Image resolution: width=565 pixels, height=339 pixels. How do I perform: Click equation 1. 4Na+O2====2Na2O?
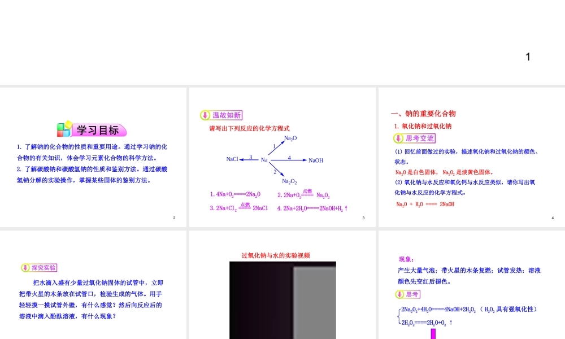click(x=235, y=194)
